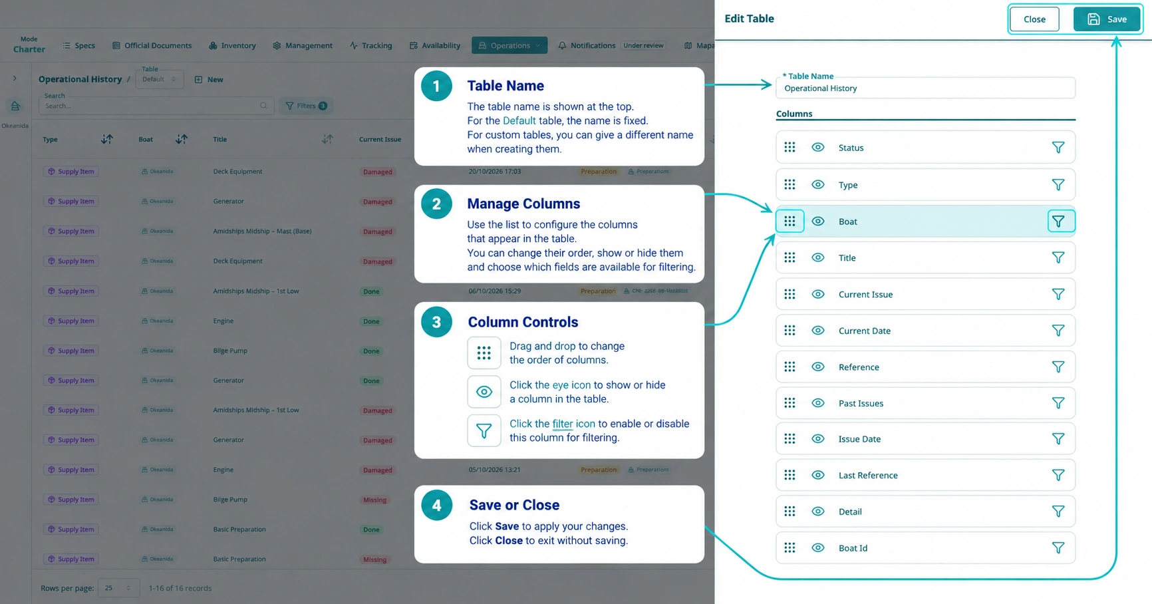
Task: Toggle filter icon for Boat Id column
Action: click(x=1058, y=548)
